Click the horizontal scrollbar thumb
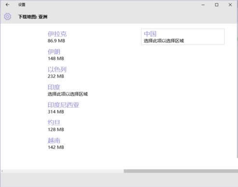 [181, 171]
